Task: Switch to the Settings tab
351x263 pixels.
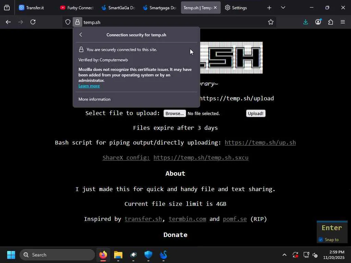Action: (240, 8)
